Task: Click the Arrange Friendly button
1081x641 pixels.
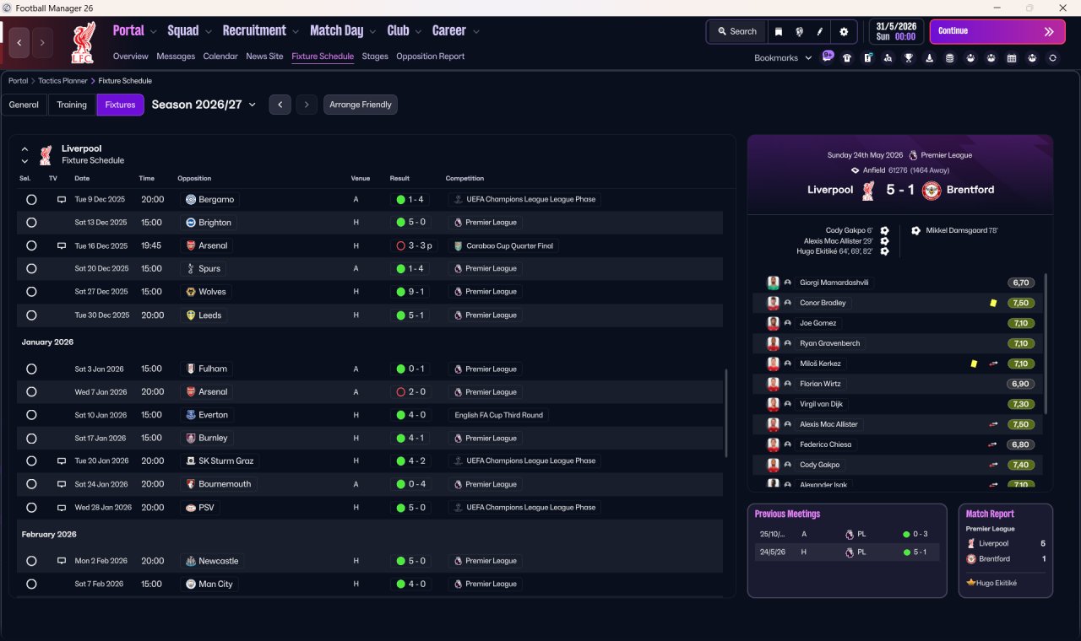Action: tap(361, 105)
